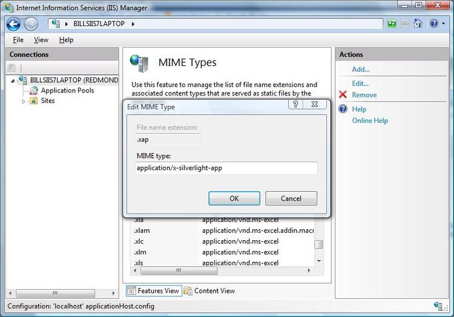Screen dimensions: 454x317
Task: Click application/vnd.ms-excel.addin.macr cell
Action: [258, 230]
